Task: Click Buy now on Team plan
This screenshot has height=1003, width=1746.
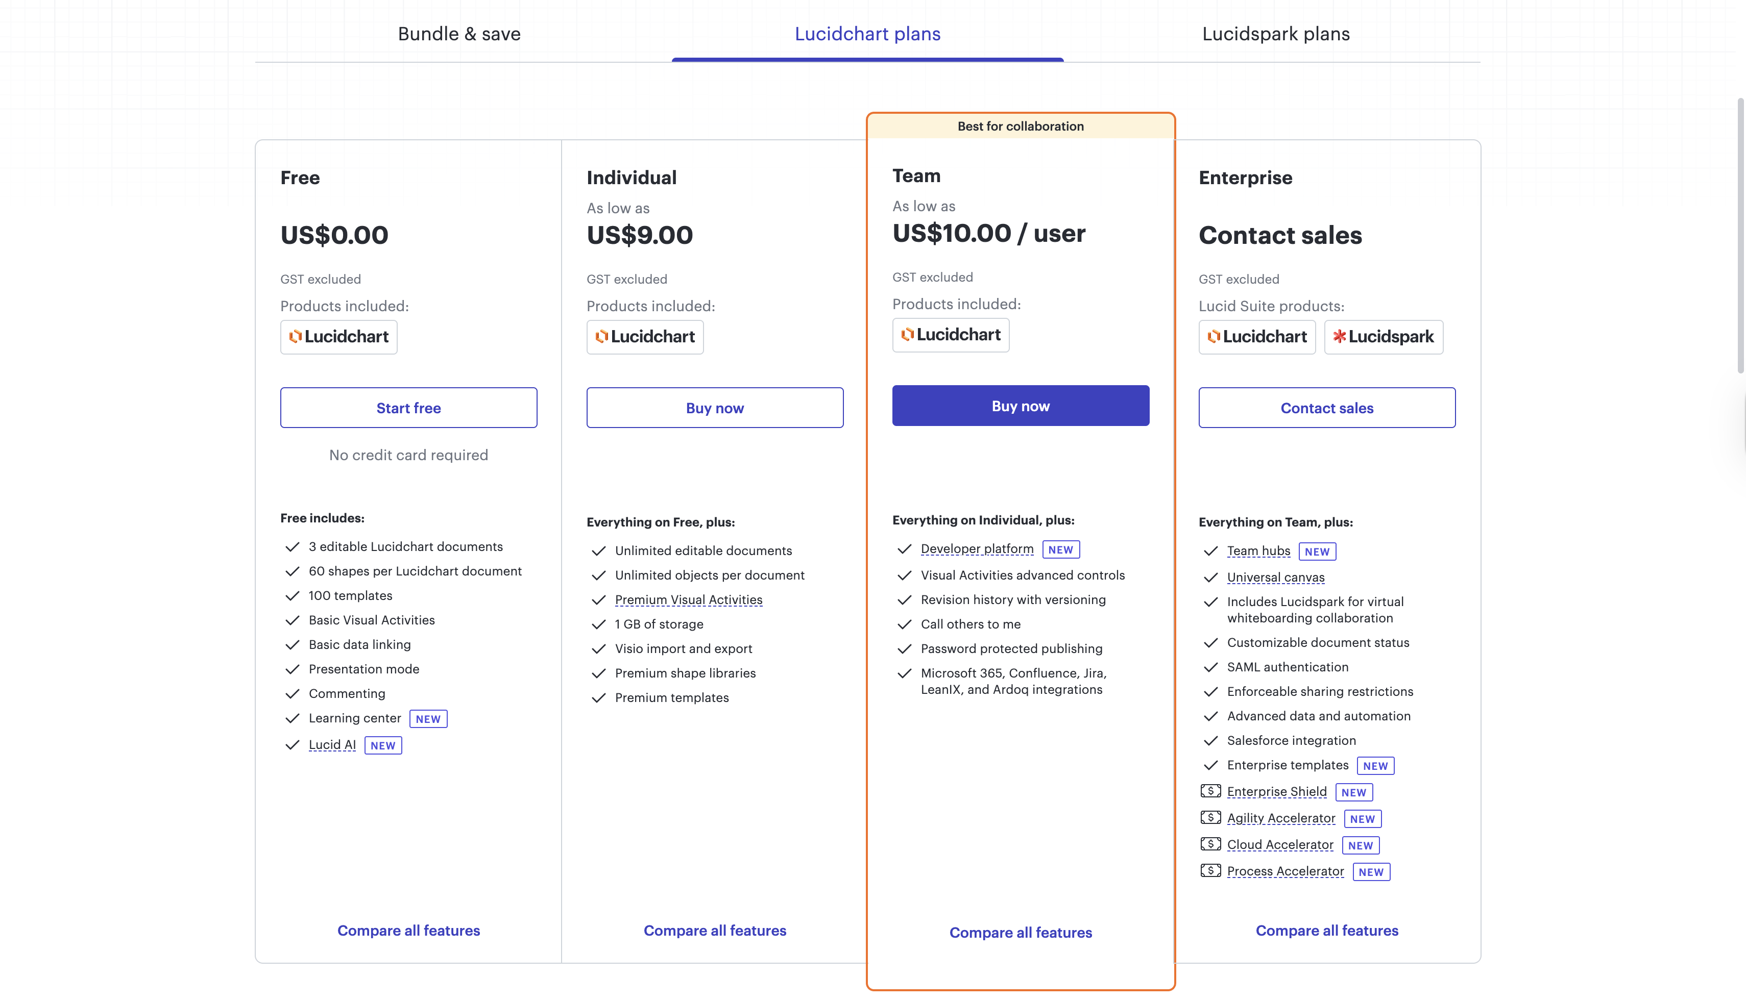Action: (x=1021, y=406)
